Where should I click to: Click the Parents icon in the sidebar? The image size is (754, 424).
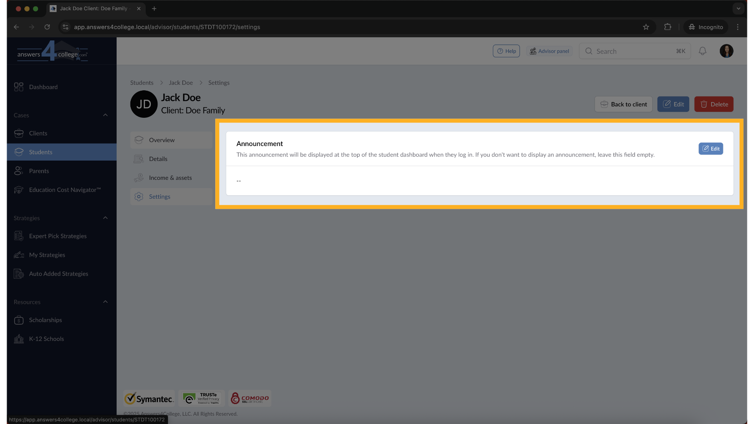(19, 171)
